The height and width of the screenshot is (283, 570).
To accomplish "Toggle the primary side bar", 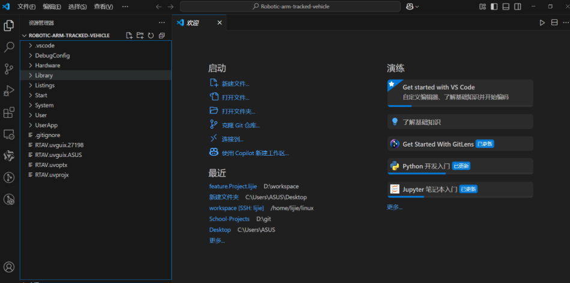I will (494, 7).
